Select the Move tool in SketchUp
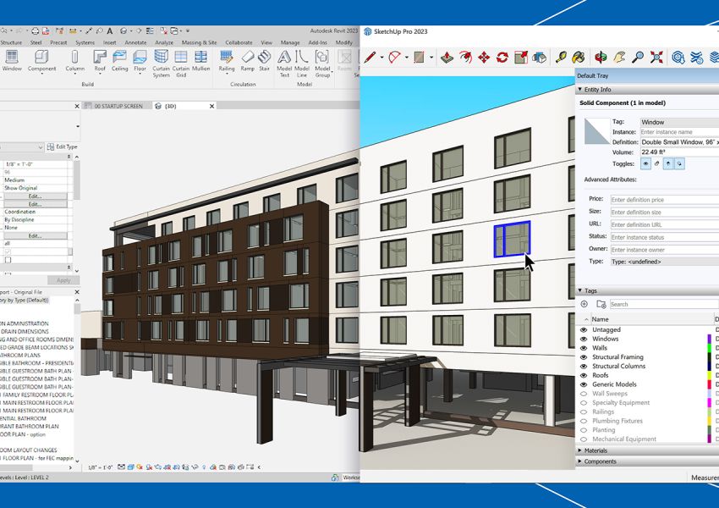Image resolution: width=719 pixels, height=508 pixels. [x=484, y=58]
